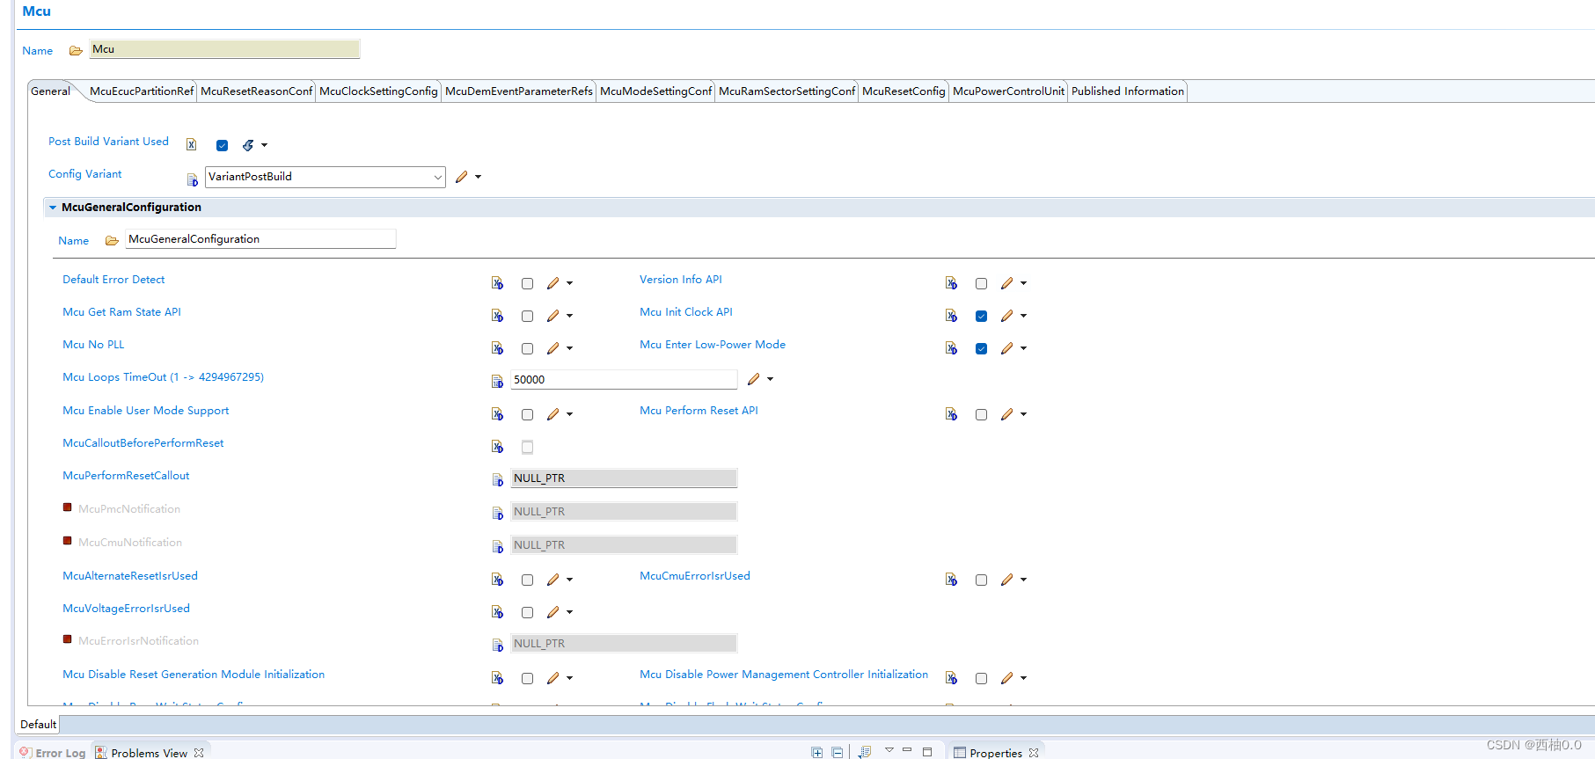Click the Mcu Get Ram State API pencil icon
The image size is (1595, 759).
coord(553,316)
